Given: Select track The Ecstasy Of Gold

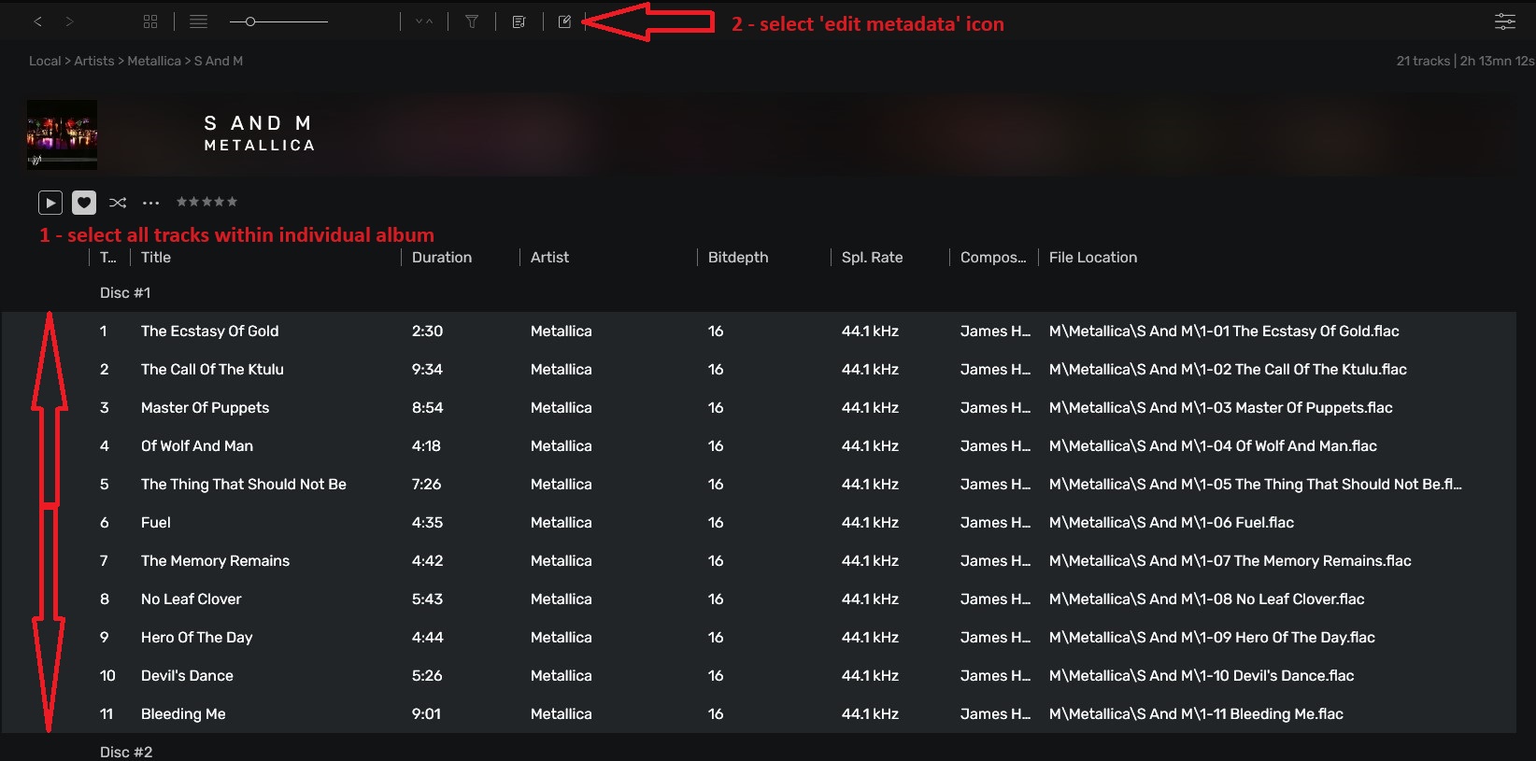Looking at the screenshot, I should tap(759, 331).
